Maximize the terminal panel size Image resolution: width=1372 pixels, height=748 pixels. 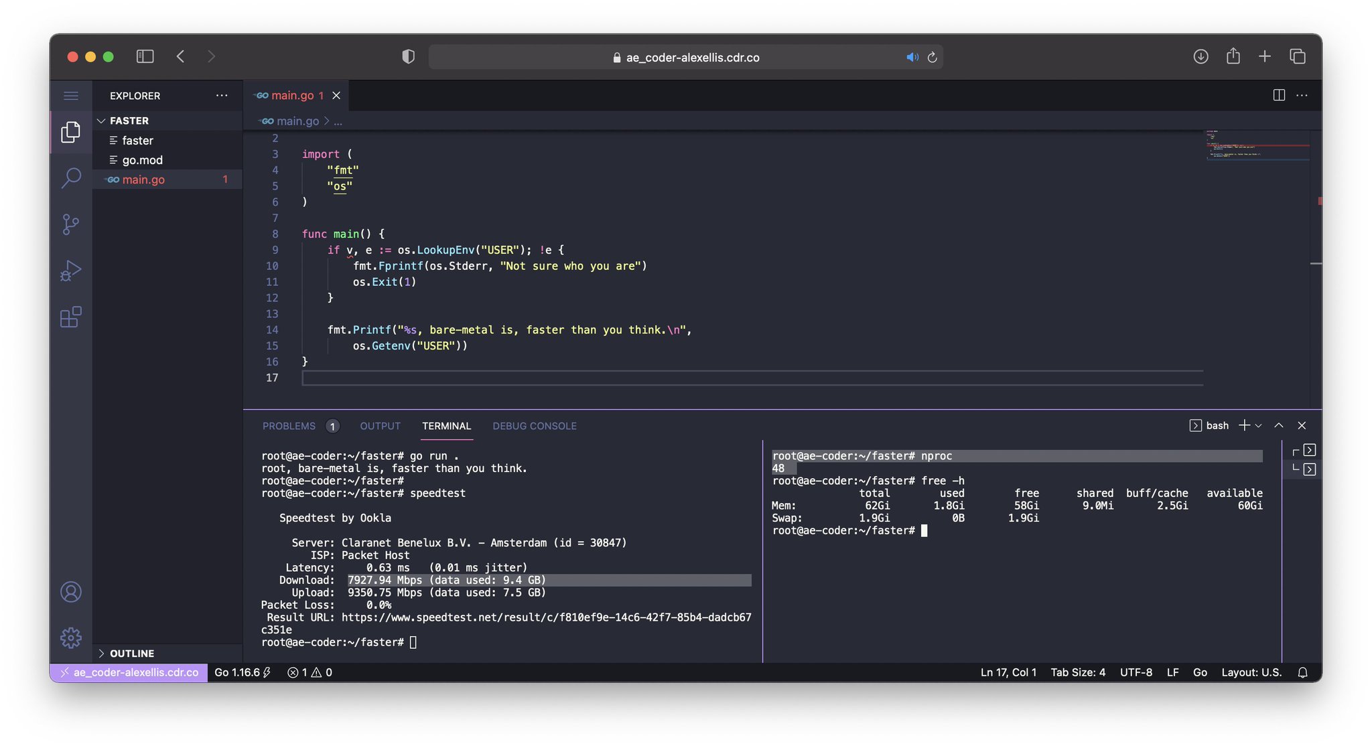[1278, 425]
